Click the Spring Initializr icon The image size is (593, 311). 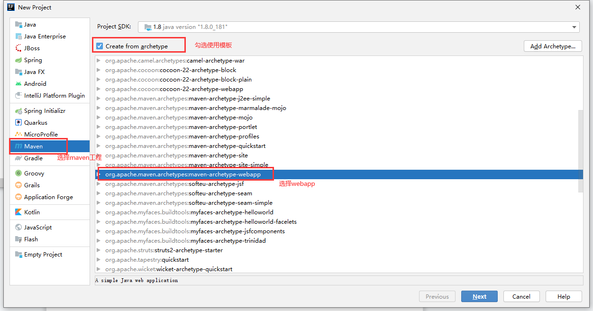[18, 111]
